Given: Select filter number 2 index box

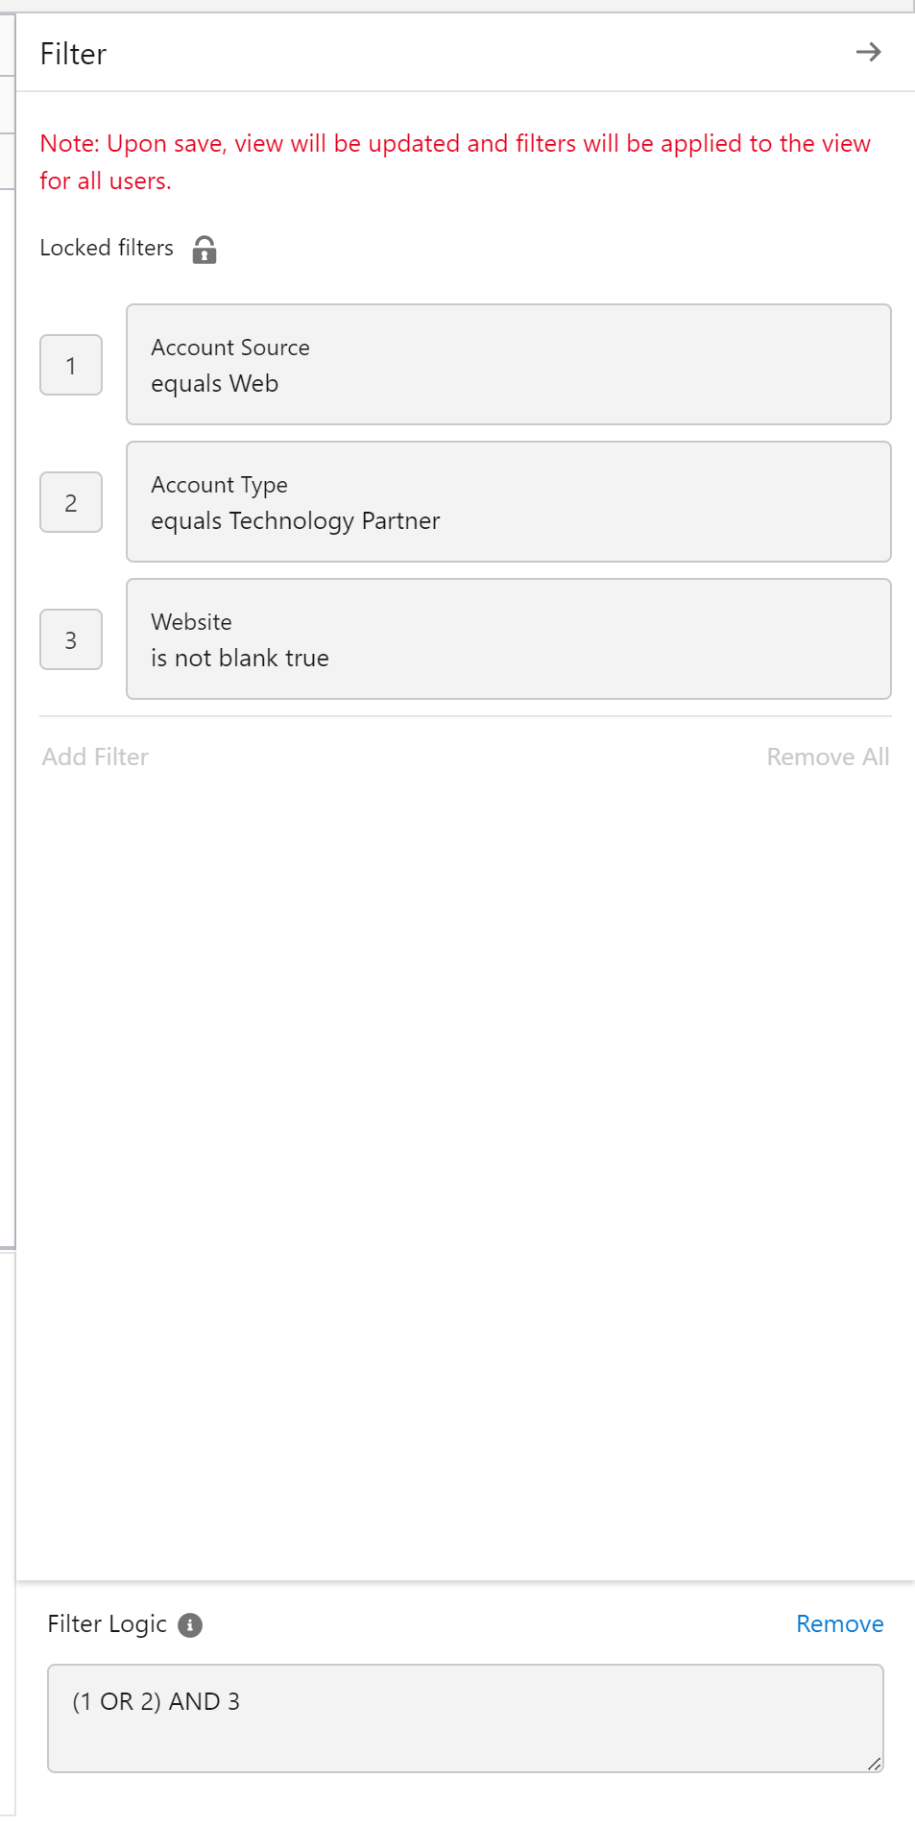Looking at the screenshot, I should [x=71, y=502].
